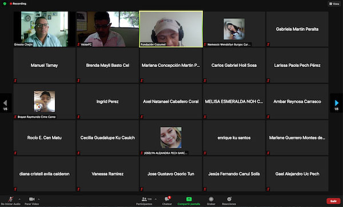Click muted mic icon on Cecilia Guadalupe tile
Image resolution: width=343 pixels, height=207 pixels.
coord(78,153)
